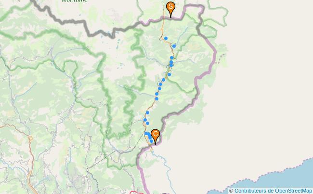The image size is (313, 194).
Task: Select the topmost blue dot below the S marker
Action: point(166,38)
